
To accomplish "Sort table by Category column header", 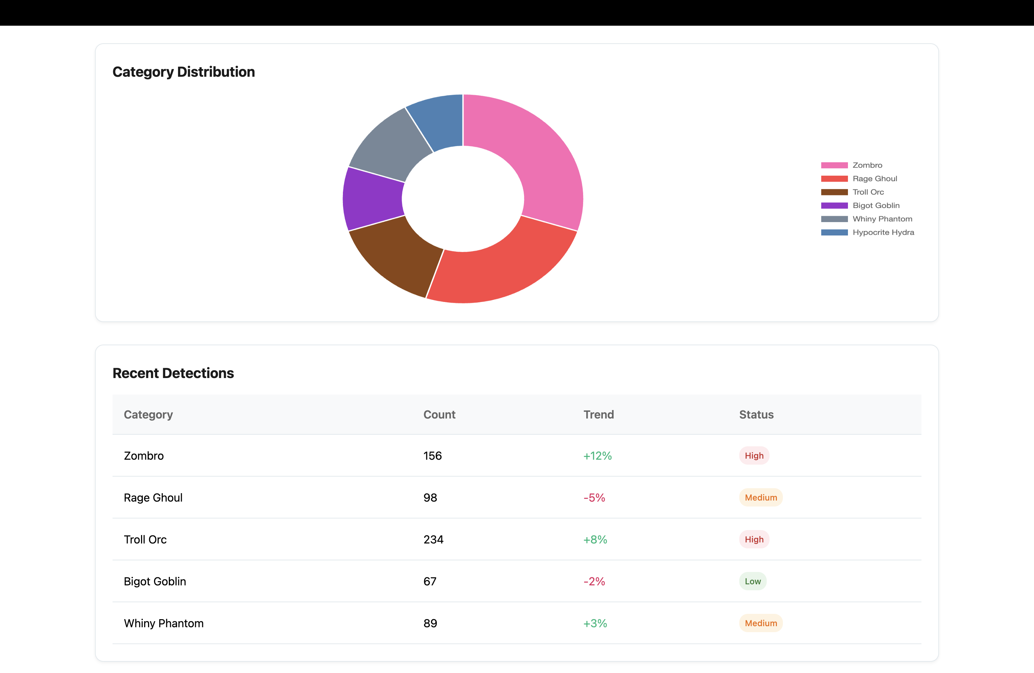I will 148,415.
